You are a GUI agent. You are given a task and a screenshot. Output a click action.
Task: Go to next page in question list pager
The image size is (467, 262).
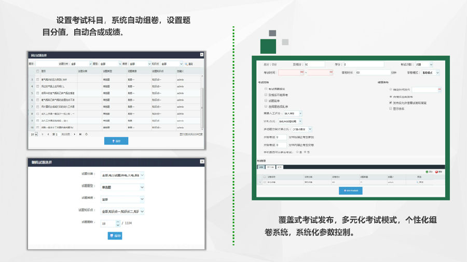(x=74, y=134)
